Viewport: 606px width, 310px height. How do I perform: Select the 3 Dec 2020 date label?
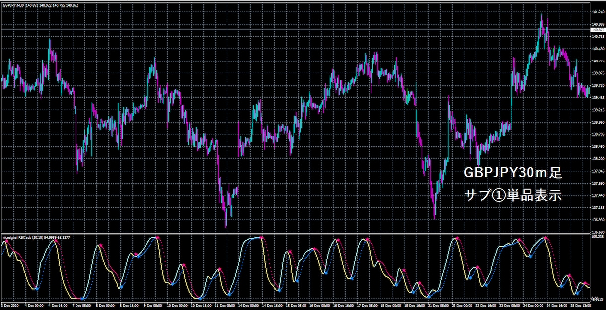10,306
